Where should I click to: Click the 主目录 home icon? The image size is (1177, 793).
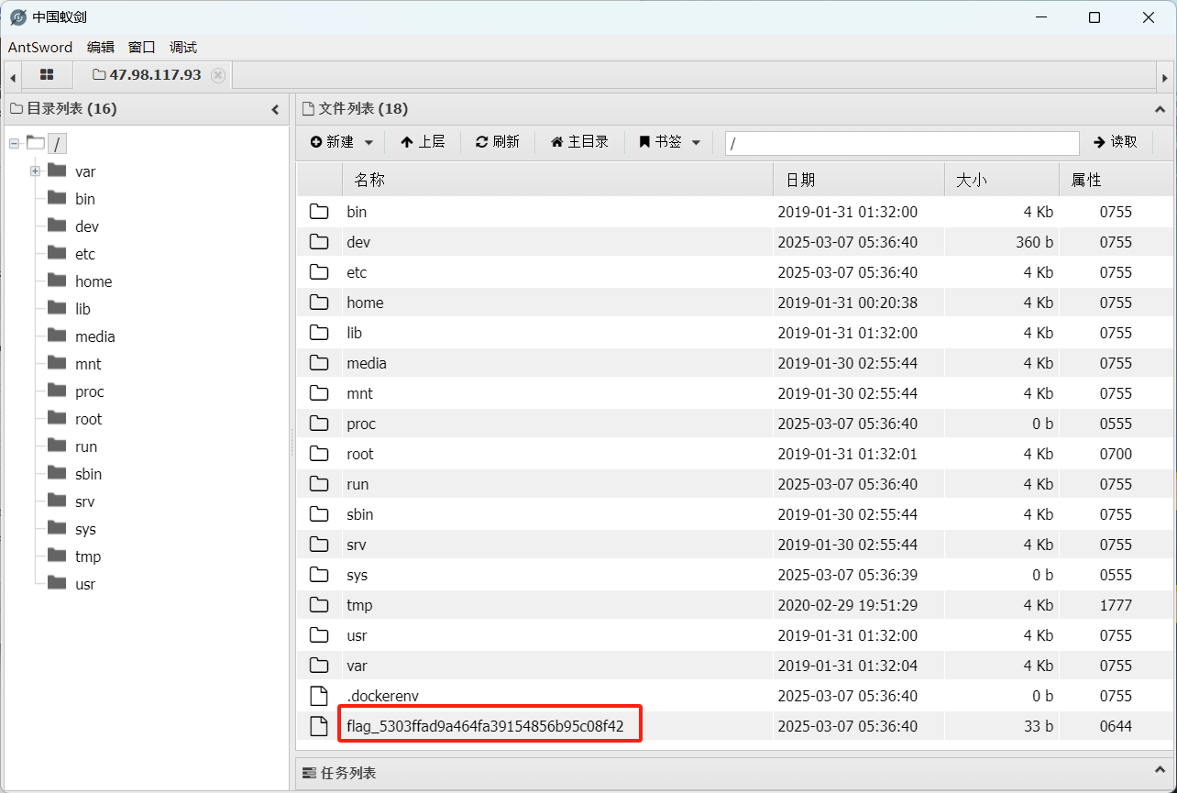coord(557,142)
